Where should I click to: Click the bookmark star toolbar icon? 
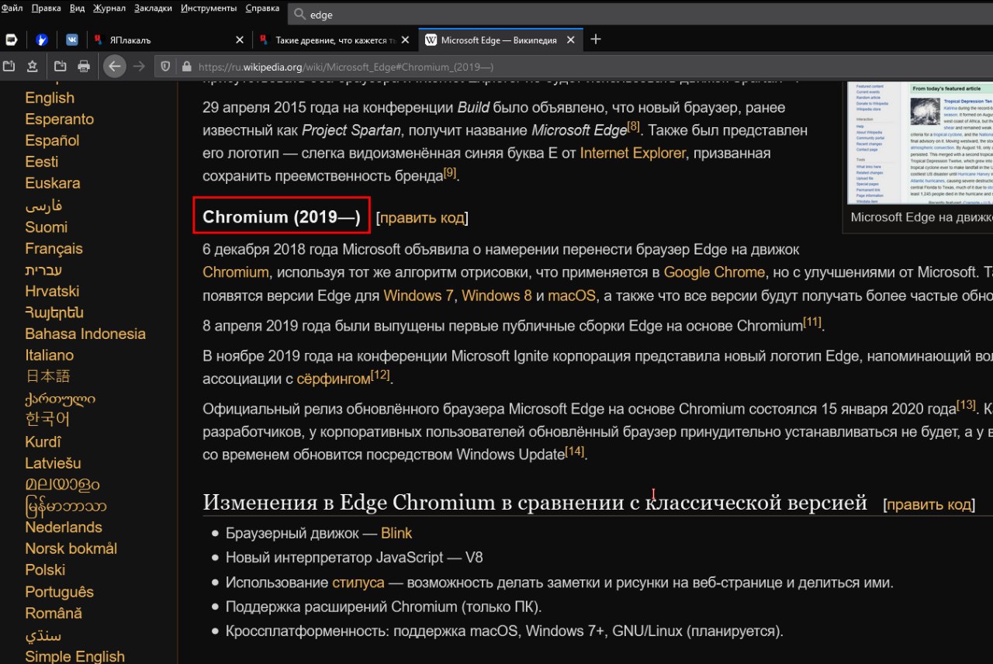33,67
